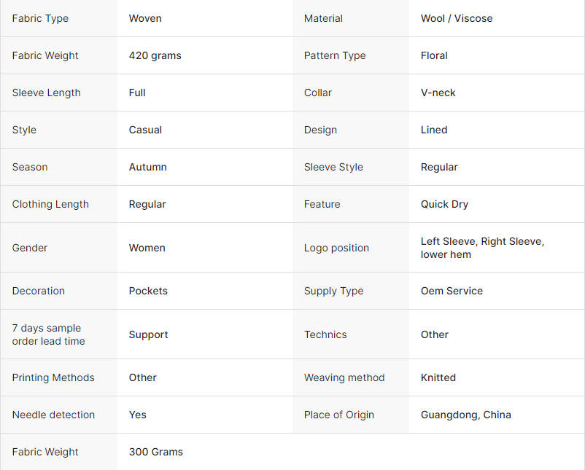Click the "Women" gender value

click(x=147, y=248)
